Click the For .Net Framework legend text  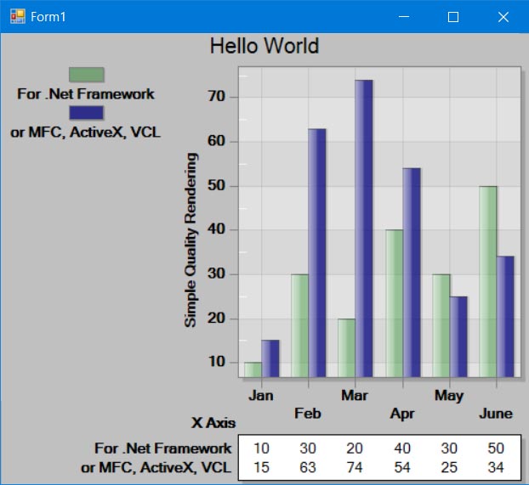[86, 93]
